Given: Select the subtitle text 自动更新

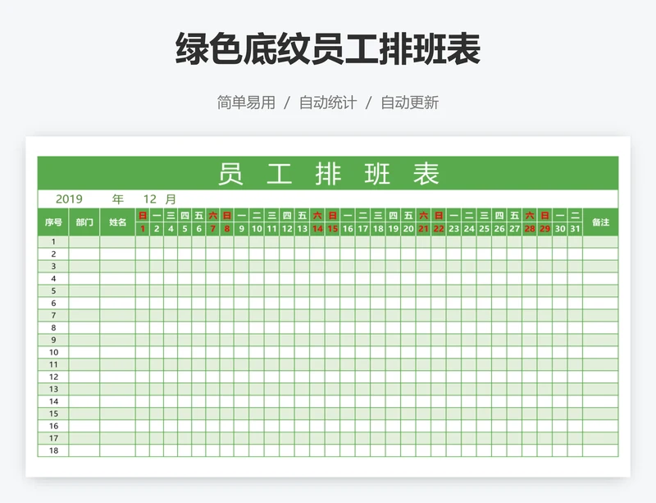Looking at the screenshot, I should [409, 103].
